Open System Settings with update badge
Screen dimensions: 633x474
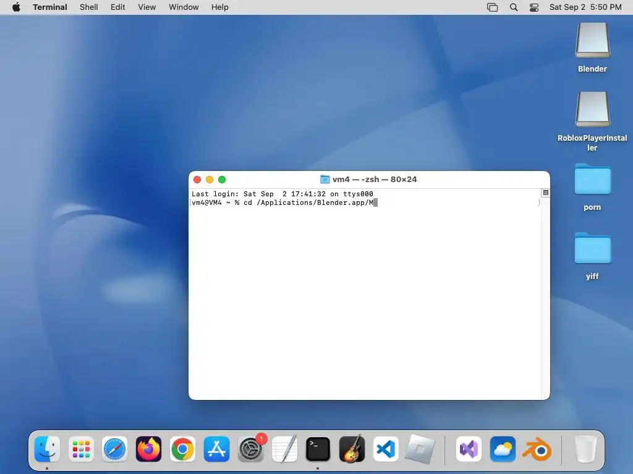point(251,449)
